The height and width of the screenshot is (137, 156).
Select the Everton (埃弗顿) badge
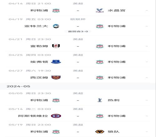[x=56, y=62]
